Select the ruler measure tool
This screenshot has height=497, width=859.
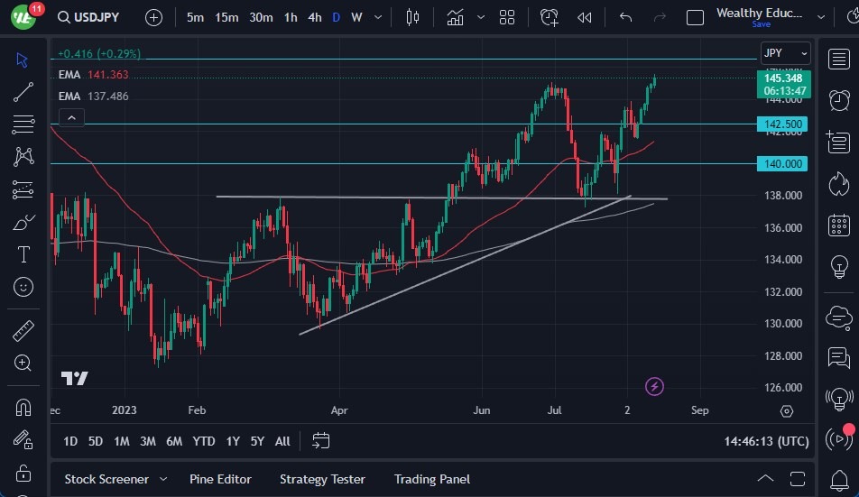point(23,331)
